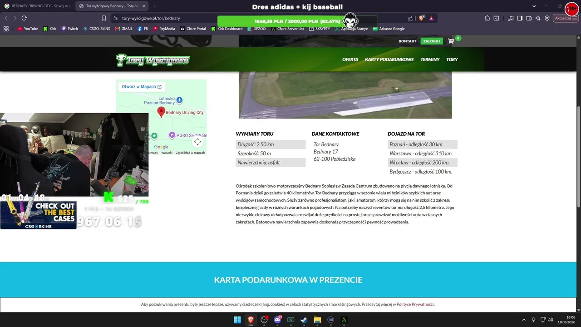Image resolution: width=581 pixels, height=327 pixels.
Task: Open the CSGO-SKINS bookmark
Action: click(97, 29)
